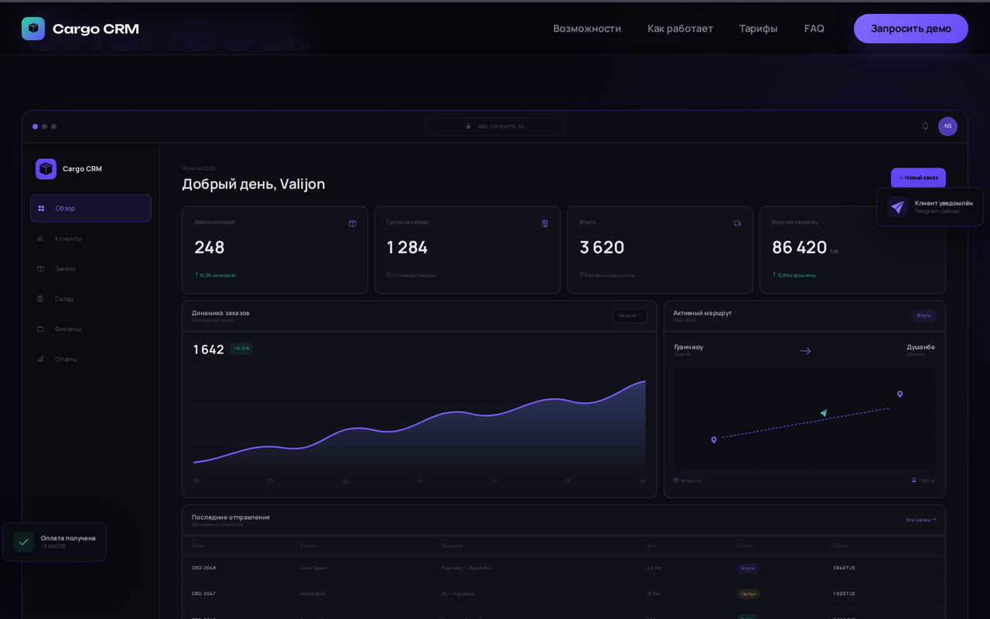Click the notification bell icon

tap(925, 126)
